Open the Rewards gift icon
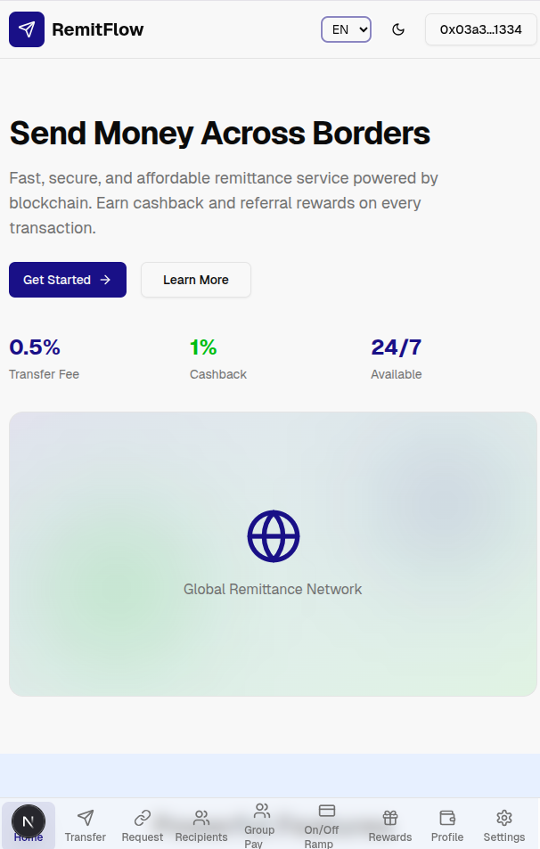The height and width of the screenshot is (849, 540). coord(389,817)
